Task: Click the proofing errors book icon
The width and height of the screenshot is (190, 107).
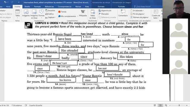Action: point(26,105)
